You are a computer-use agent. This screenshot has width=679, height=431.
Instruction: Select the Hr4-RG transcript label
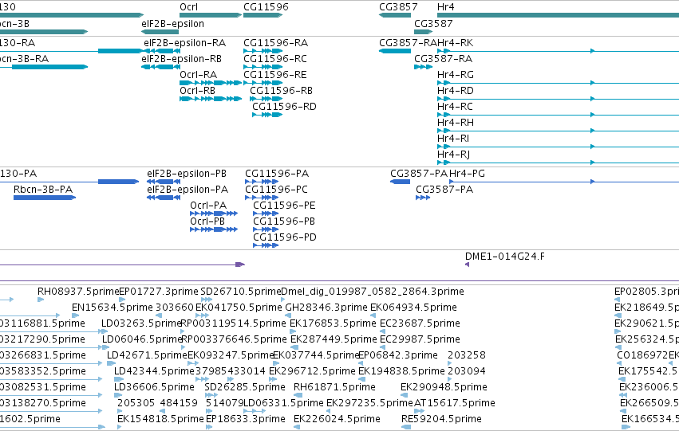click(x=456, y=75)
